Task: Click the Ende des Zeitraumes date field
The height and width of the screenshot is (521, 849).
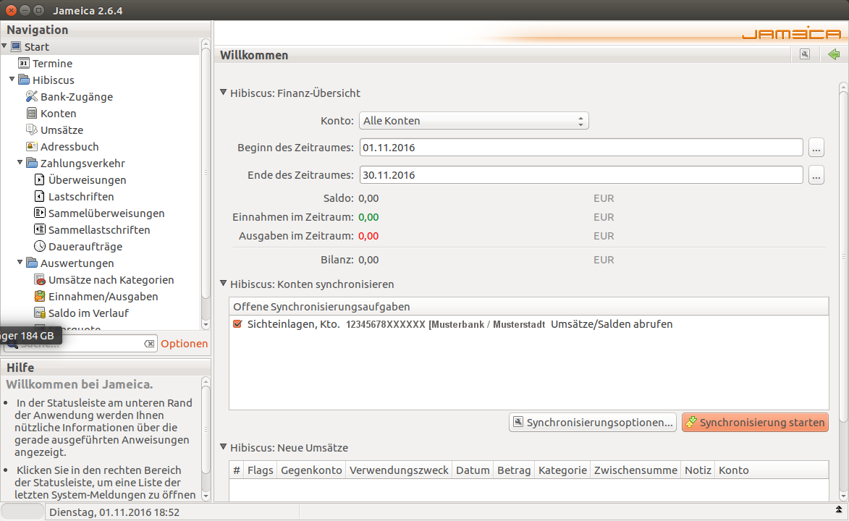Action: pyautogui.click(x=581, y=175)
